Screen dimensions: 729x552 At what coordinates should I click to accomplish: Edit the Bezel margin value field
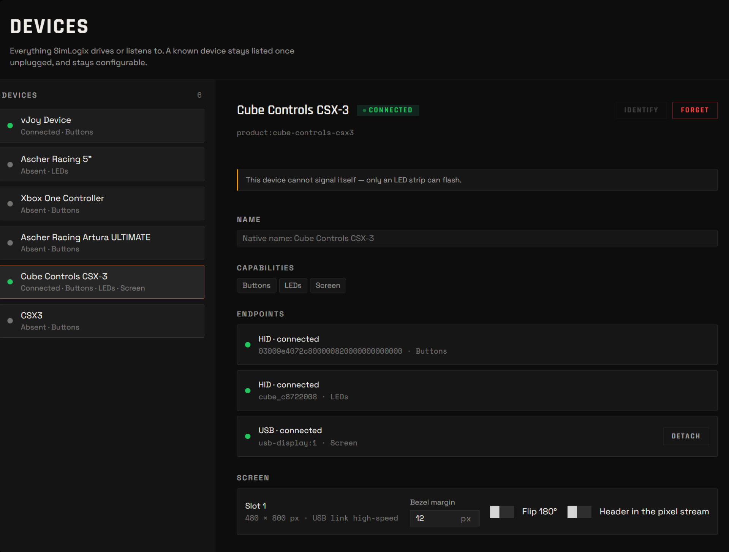444,518
